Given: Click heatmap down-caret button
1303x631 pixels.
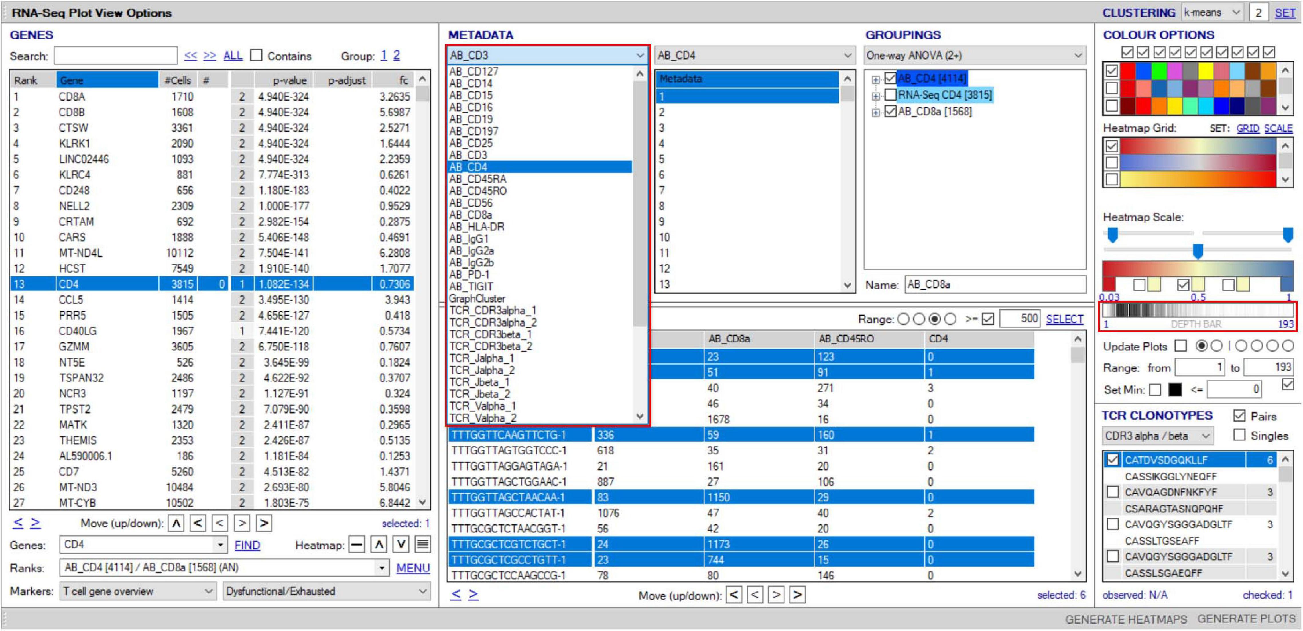Looking at the screenshot, I should pyautogui.click(x=401, y=545).
